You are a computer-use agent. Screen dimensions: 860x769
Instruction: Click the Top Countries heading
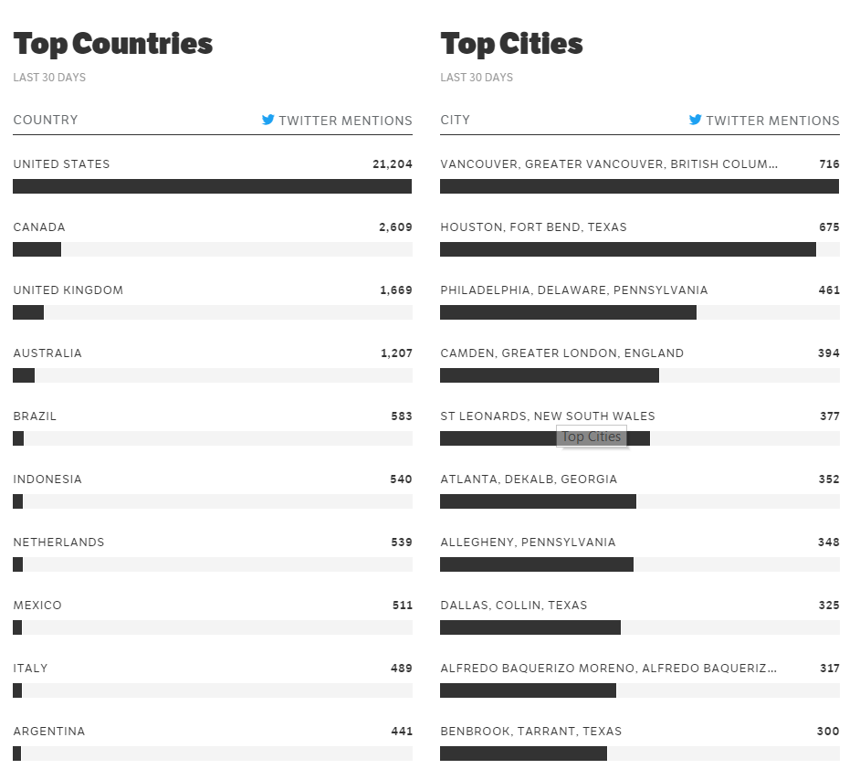tap(113, 44)
